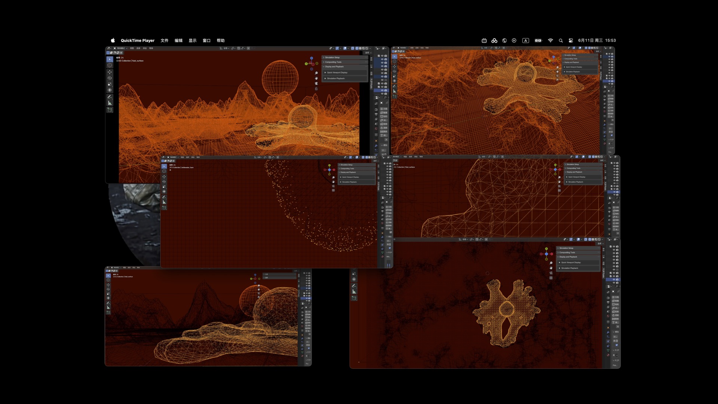Select the Measure tool in top-left viewport

[x=110, y=103]
